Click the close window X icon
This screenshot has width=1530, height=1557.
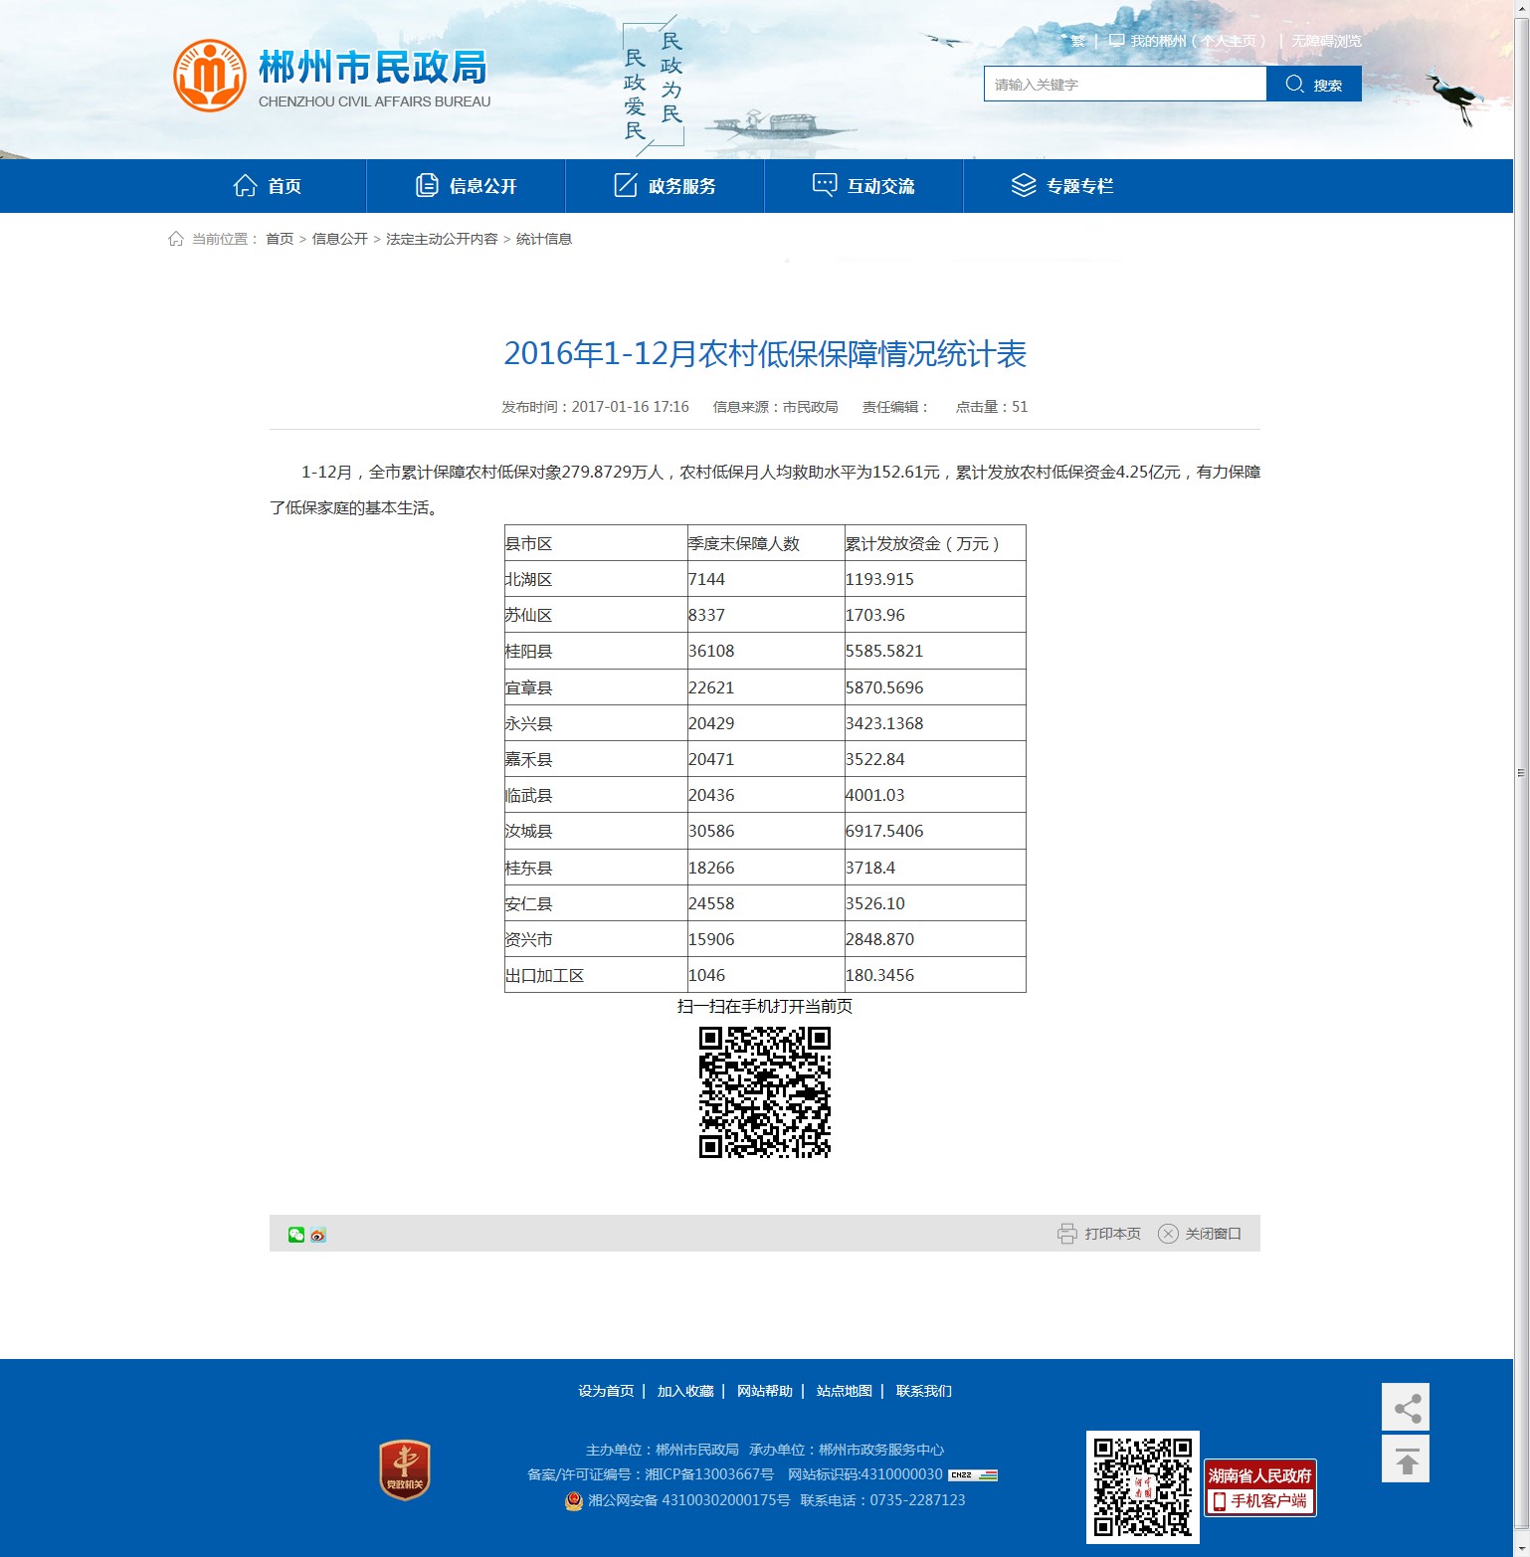pyautogui.click(x=1168, y=1234)
